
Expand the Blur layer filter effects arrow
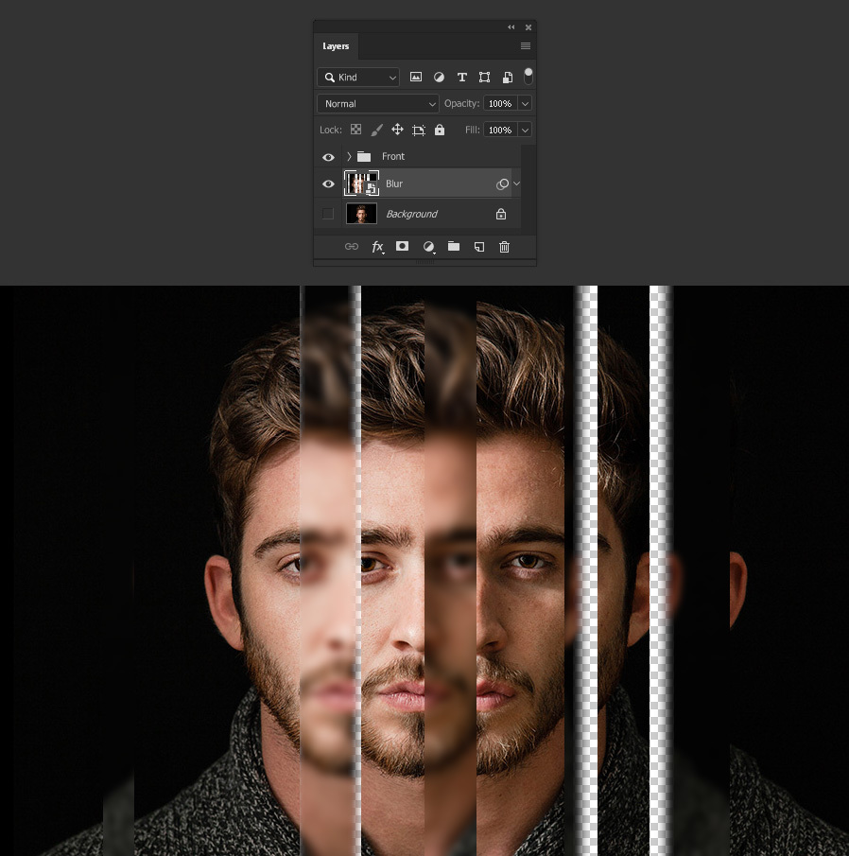[x=517, y=183]
